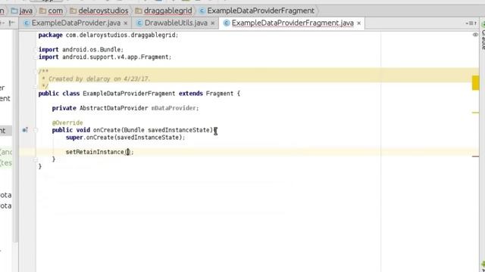The height and width of the screenshot is (272, 485).
Task: Click the small dark marker on the error stripe
Action: [x=475, y=156]
